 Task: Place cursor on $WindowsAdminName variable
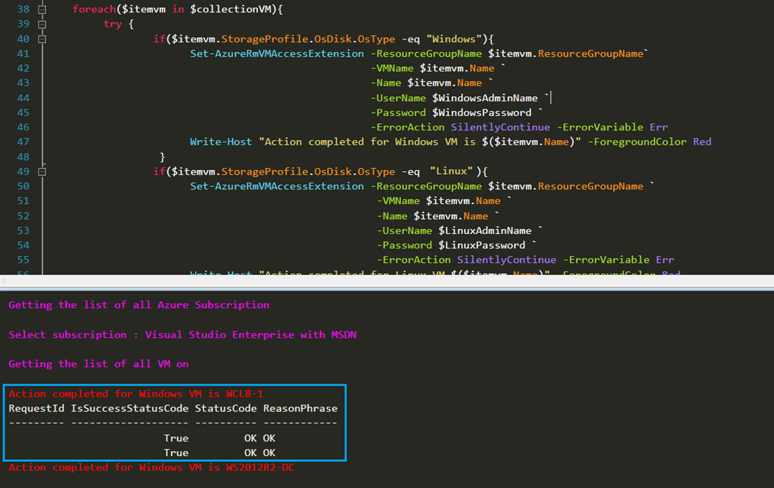tap(485, 98)
